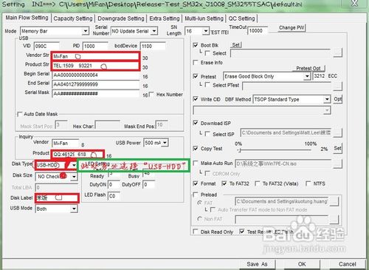Click the Vendor Str field containing Mi-Fan

pos(96,56)
